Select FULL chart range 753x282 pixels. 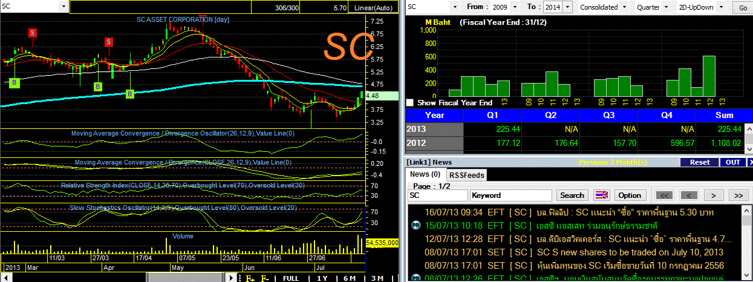[291, 278]
